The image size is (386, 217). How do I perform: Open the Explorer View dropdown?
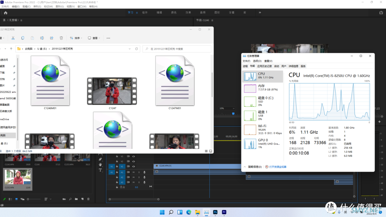[94, 38]
